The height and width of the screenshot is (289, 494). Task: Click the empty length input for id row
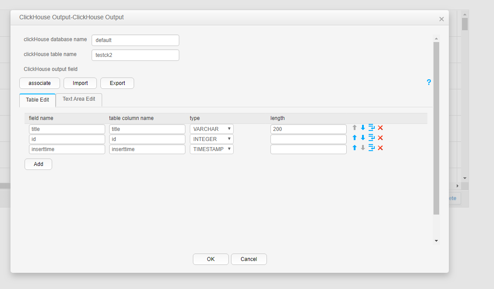point(309,139)
